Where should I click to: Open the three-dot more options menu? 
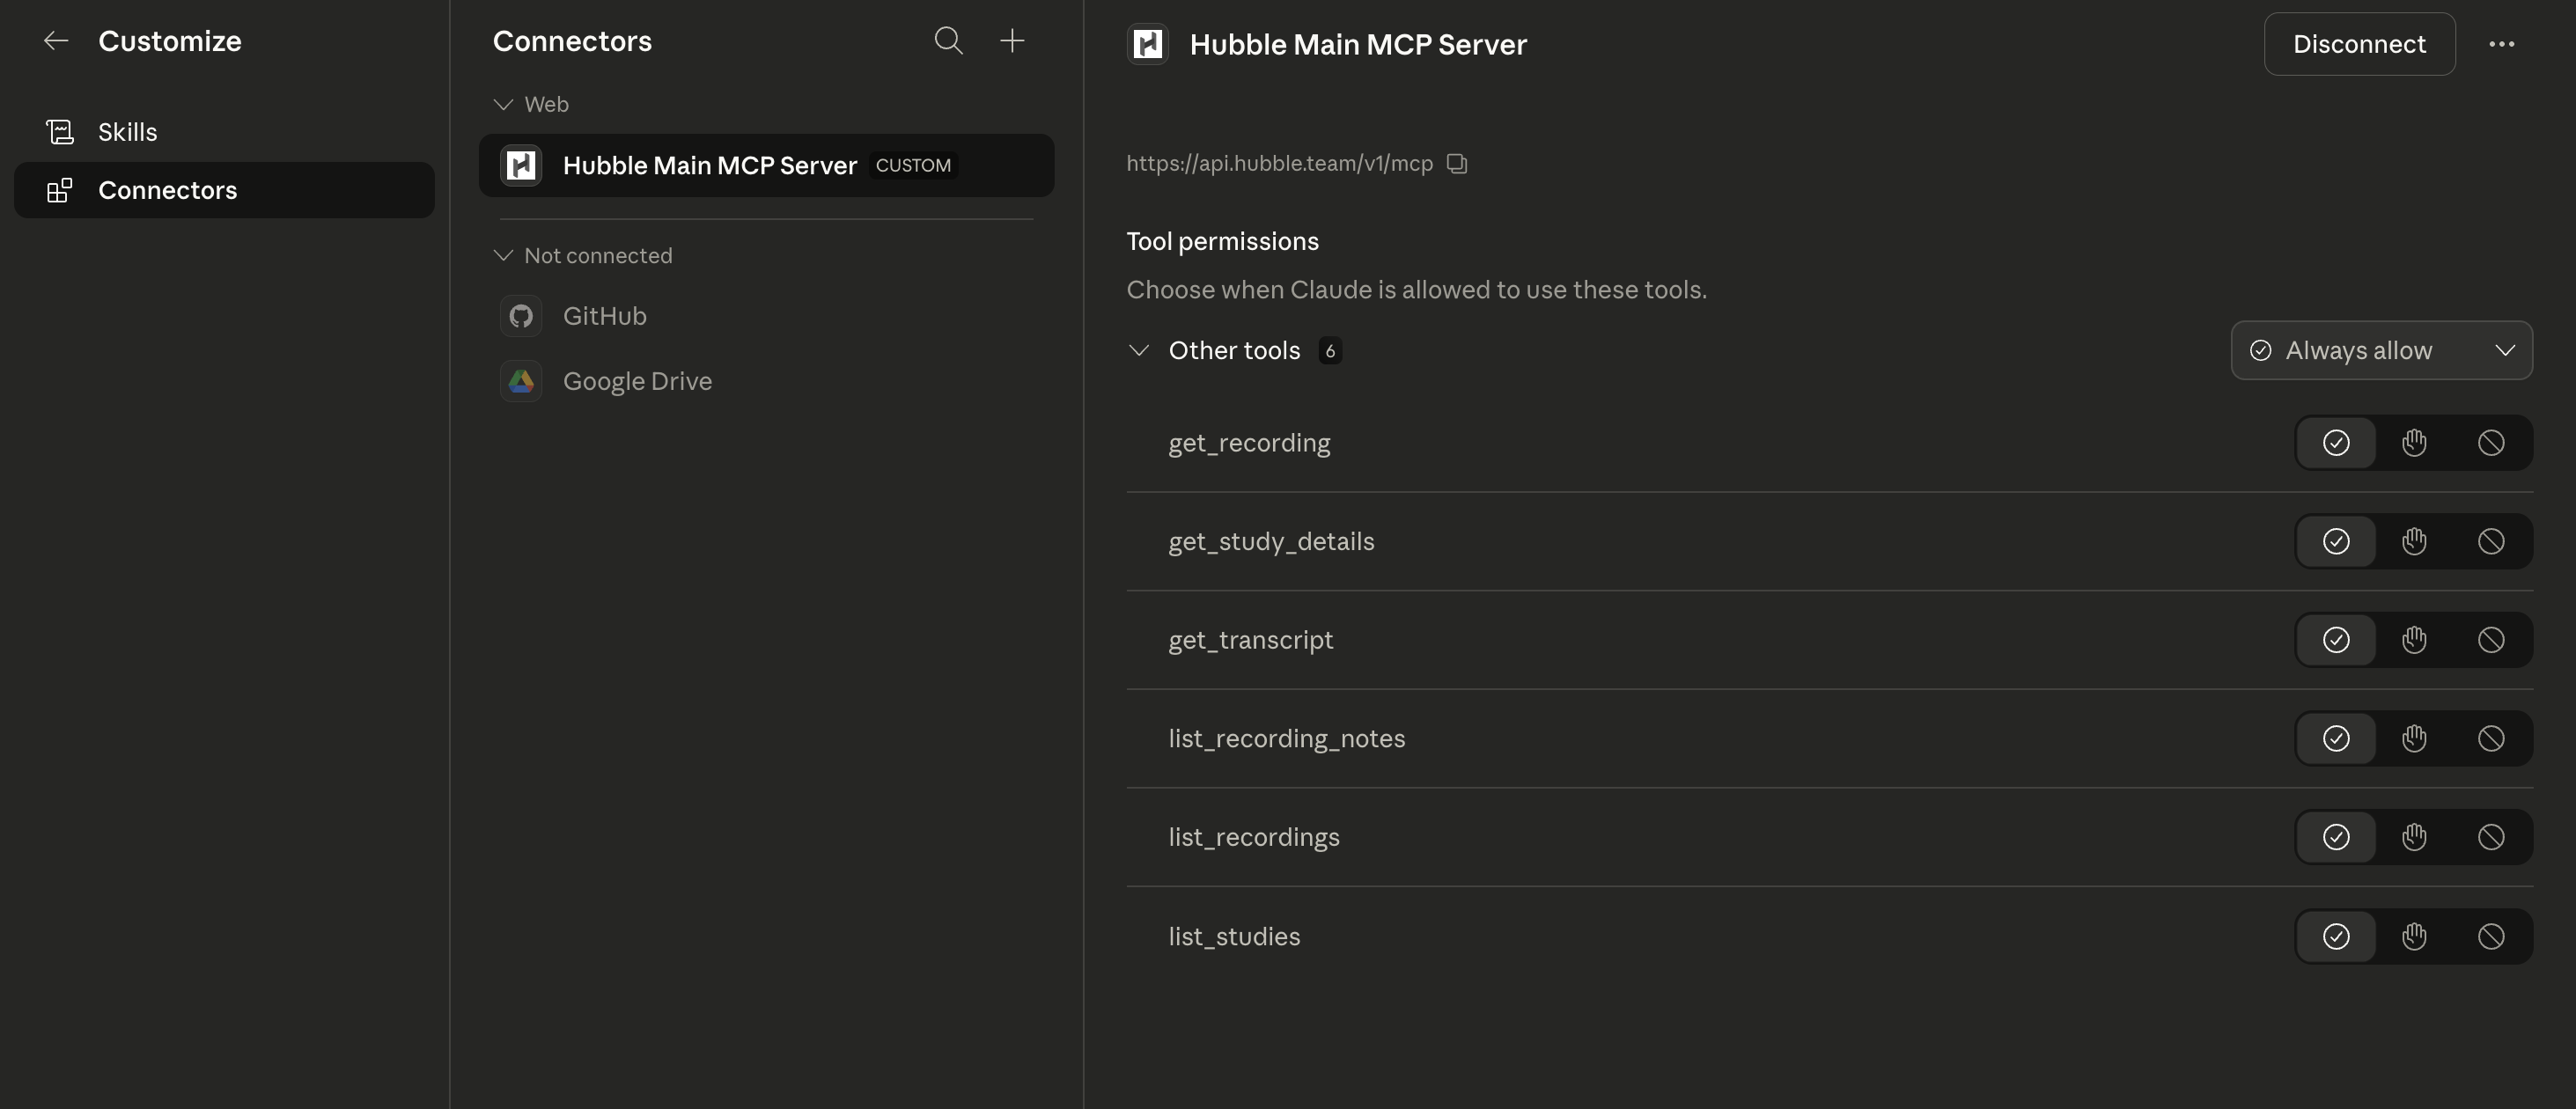pos(2501,44)
